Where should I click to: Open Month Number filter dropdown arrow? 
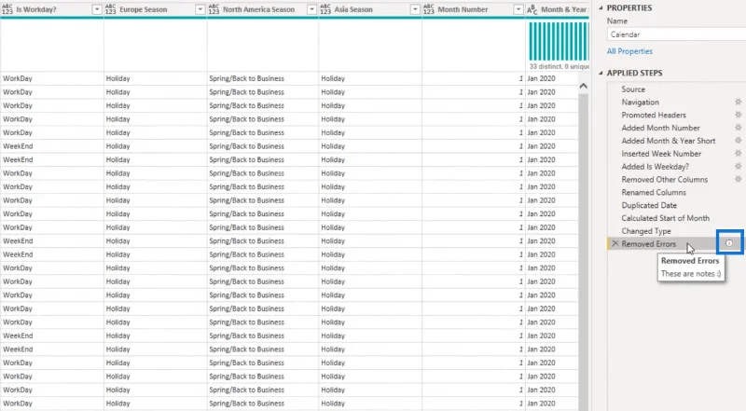[518, 9]
